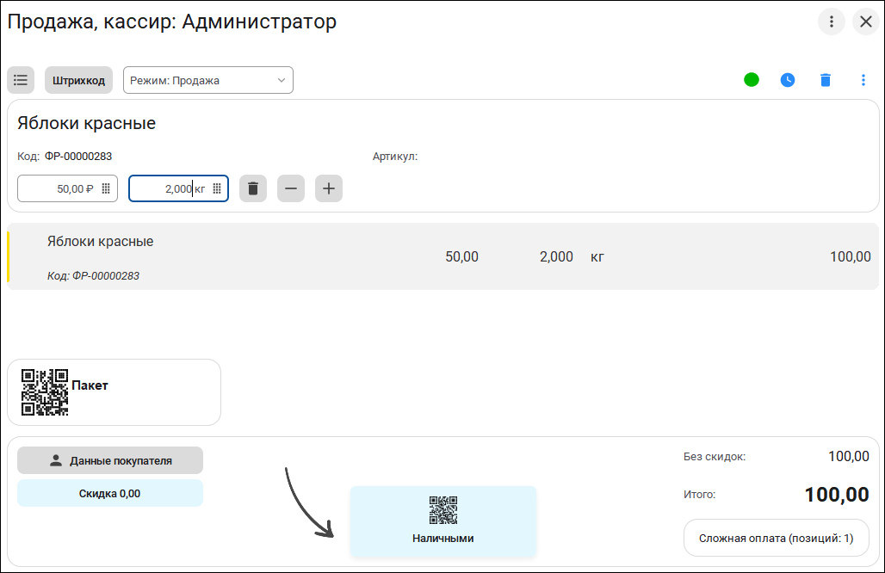Click the Штрихкод button
The image size is (885, 573).
click(78, 80)
